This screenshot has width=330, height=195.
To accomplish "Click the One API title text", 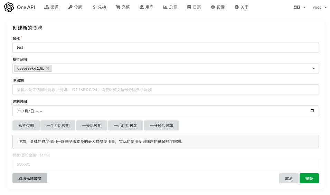I will [x=26, y=7].
